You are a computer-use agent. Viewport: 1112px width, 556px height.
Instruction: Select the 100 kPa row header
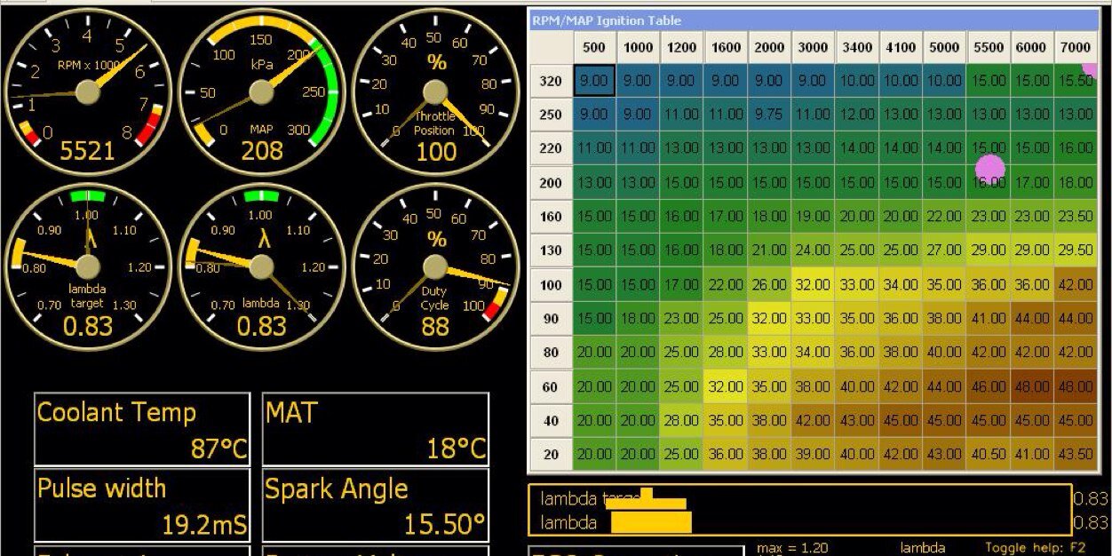pos(551,284)
